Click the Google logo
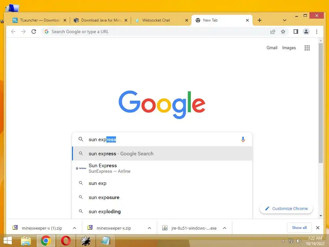The image size is (329, 247). pos(162,105)
